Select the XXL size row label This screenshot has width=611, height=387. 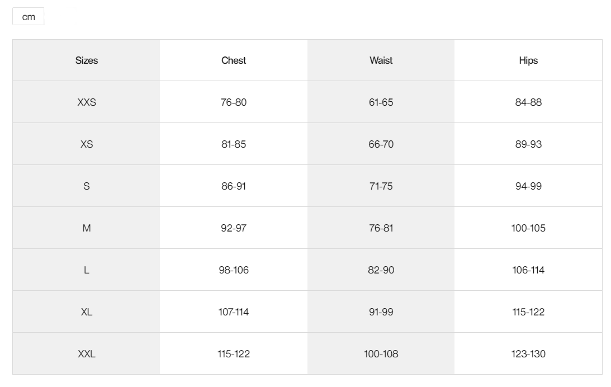point(86,354)
